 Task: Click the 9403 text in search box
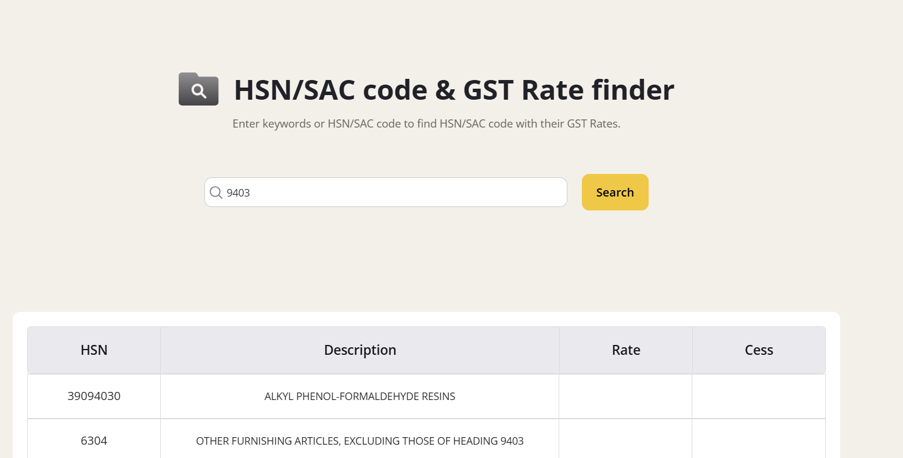point(238,193)
